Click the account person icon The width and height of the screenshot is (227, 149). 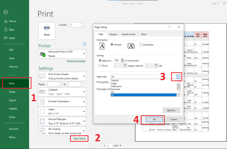coord(224,3)
